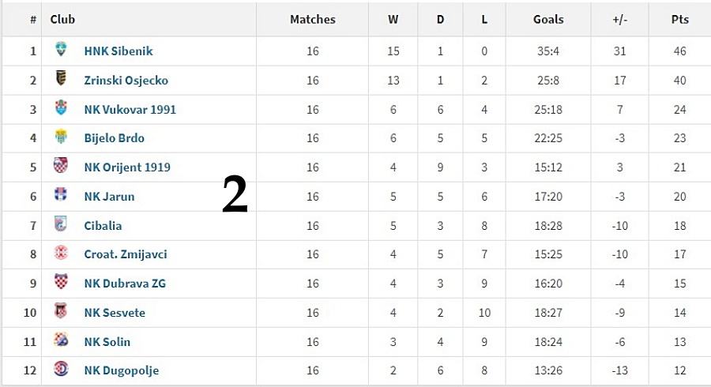Click the HNK Sibenik club crest
Screen dimensions: 711x387
(61, 49)
